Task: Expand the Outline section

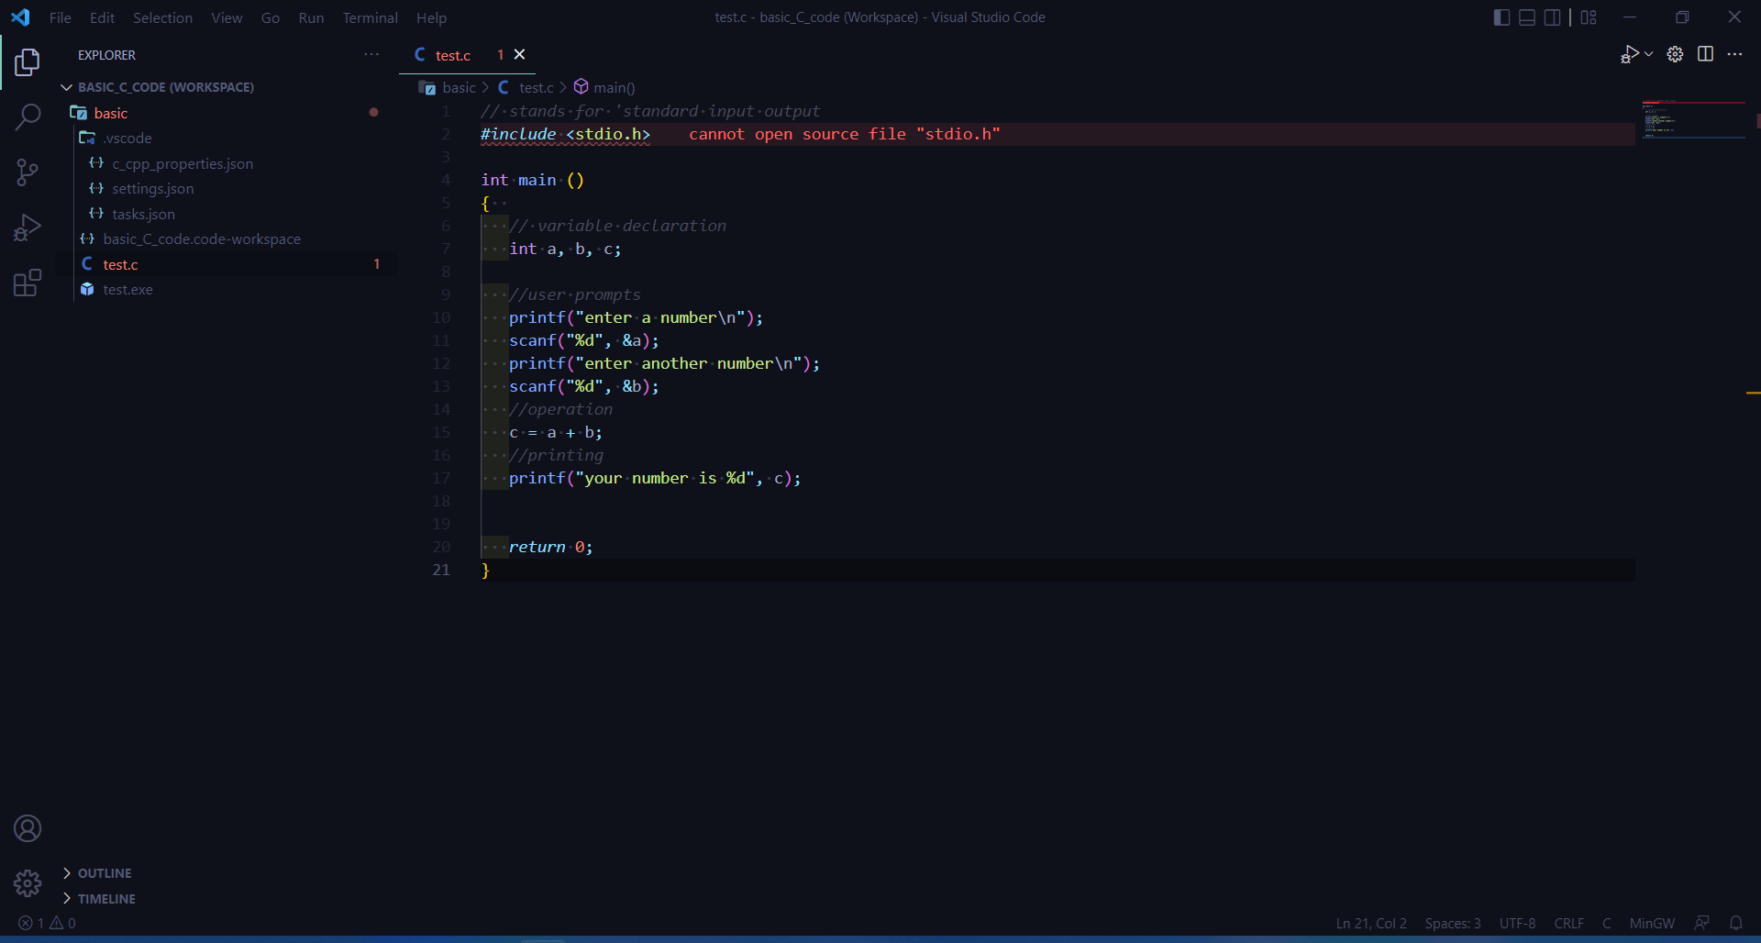Action: [x=104, y=872]
